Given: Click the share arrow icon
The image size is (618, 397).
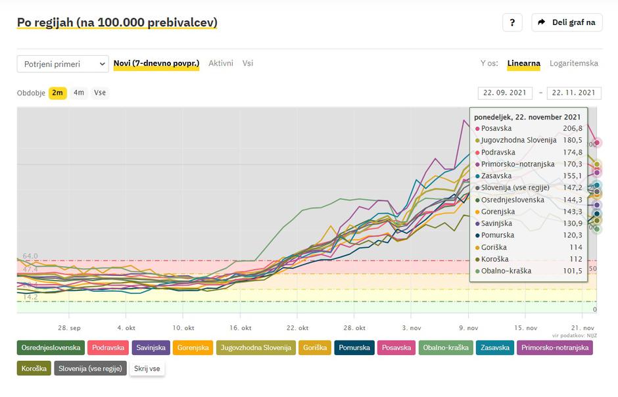Looking at the screenshot, I should 542,22.
